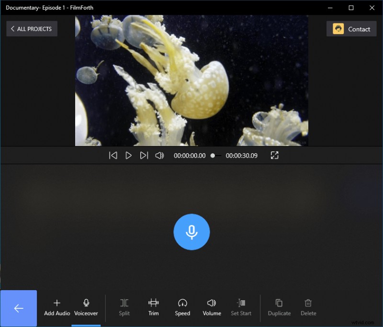Image resolution: width=383 pixels, height=327 pixels.
Task: Skip to the previous frame
Action: [113, 155]
